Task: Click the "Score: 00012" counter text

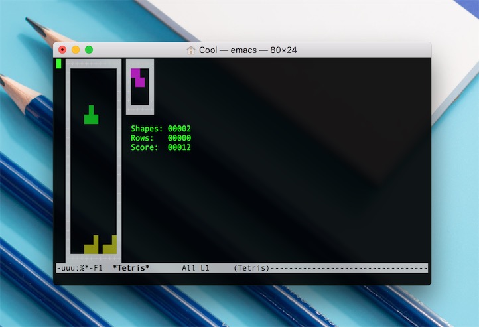Action: tap(161, 147)
